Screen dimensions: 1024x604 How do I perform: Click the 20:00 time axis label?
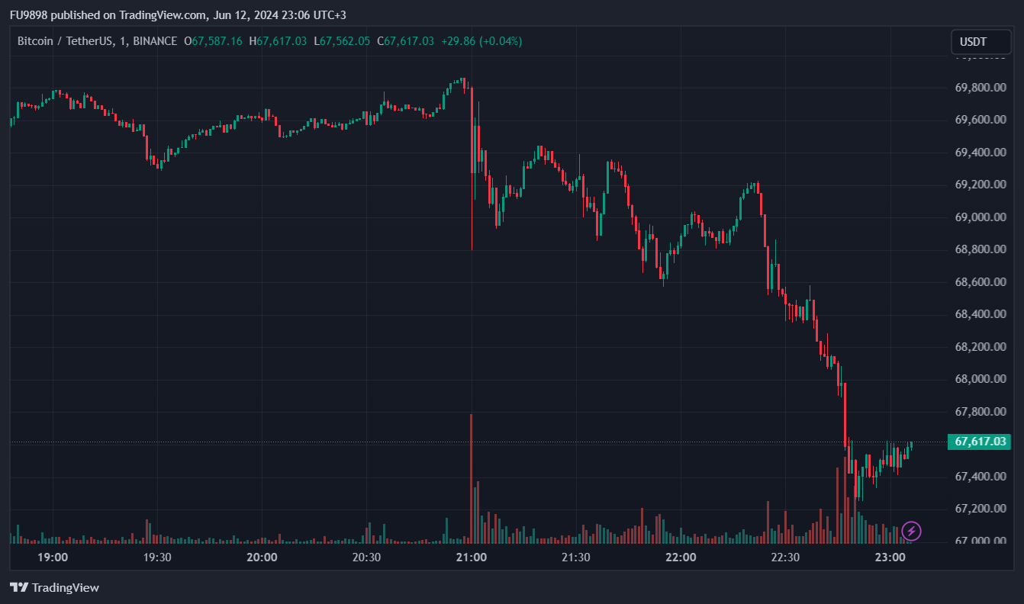pyautogui.click(x=262, y=557)
